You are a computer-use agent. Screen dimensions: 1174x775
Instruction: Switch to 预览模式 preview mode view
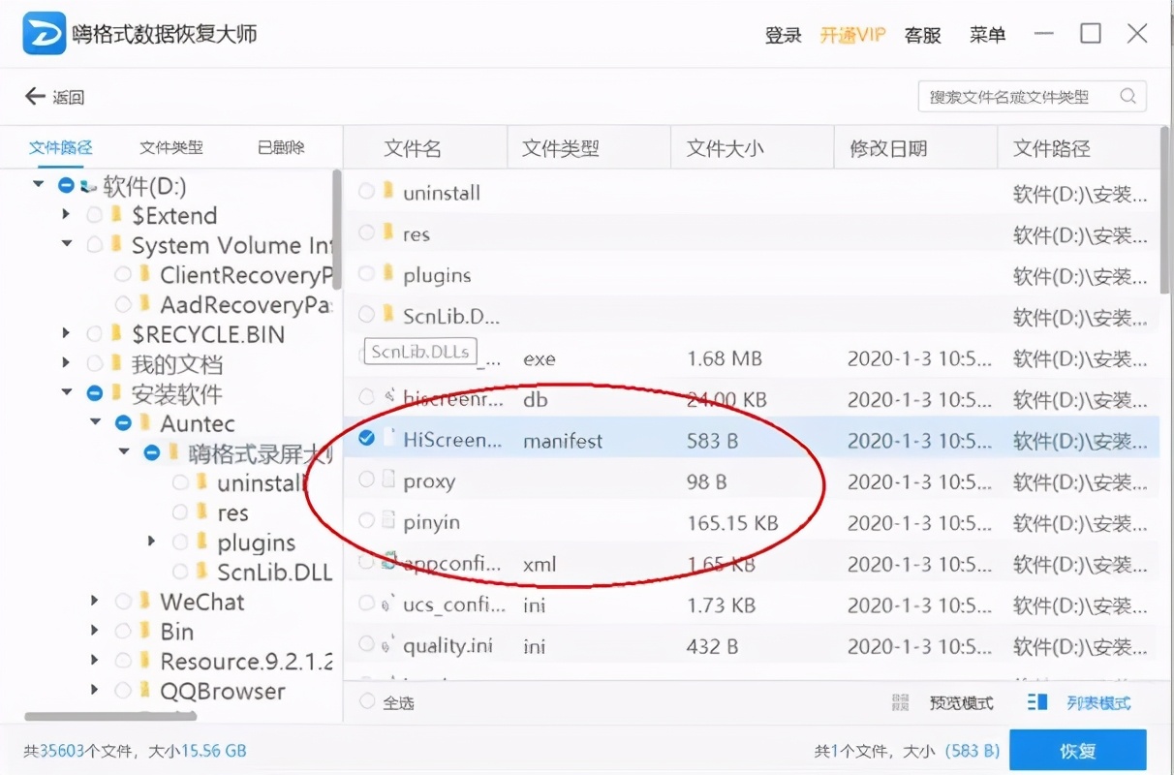coord(960,702)
